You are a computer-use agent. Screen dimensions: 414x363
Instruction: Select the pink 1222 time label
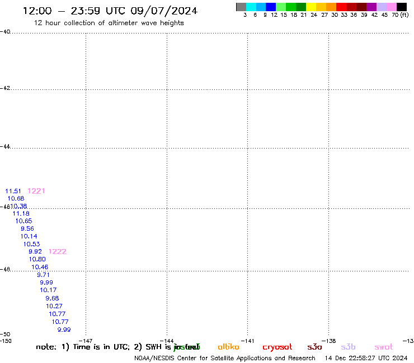coord(58,251)
